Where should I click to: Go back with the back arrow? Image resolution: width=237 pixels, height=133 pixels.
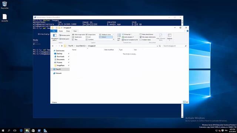coord(53,46)
